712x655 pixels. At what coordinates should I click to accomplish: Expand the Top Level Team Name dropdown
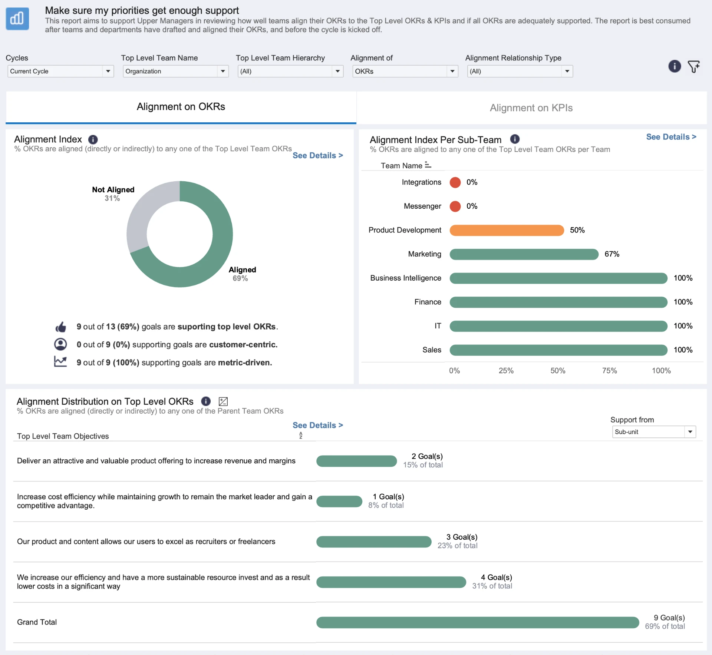click(175, 71)
